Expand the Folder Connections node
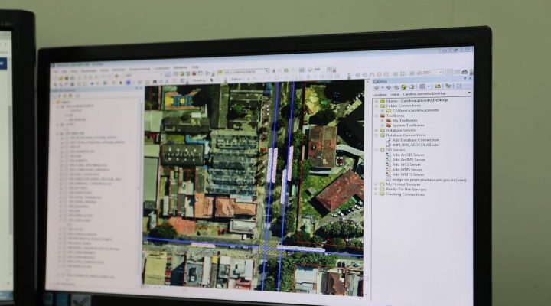 point(375,106)
